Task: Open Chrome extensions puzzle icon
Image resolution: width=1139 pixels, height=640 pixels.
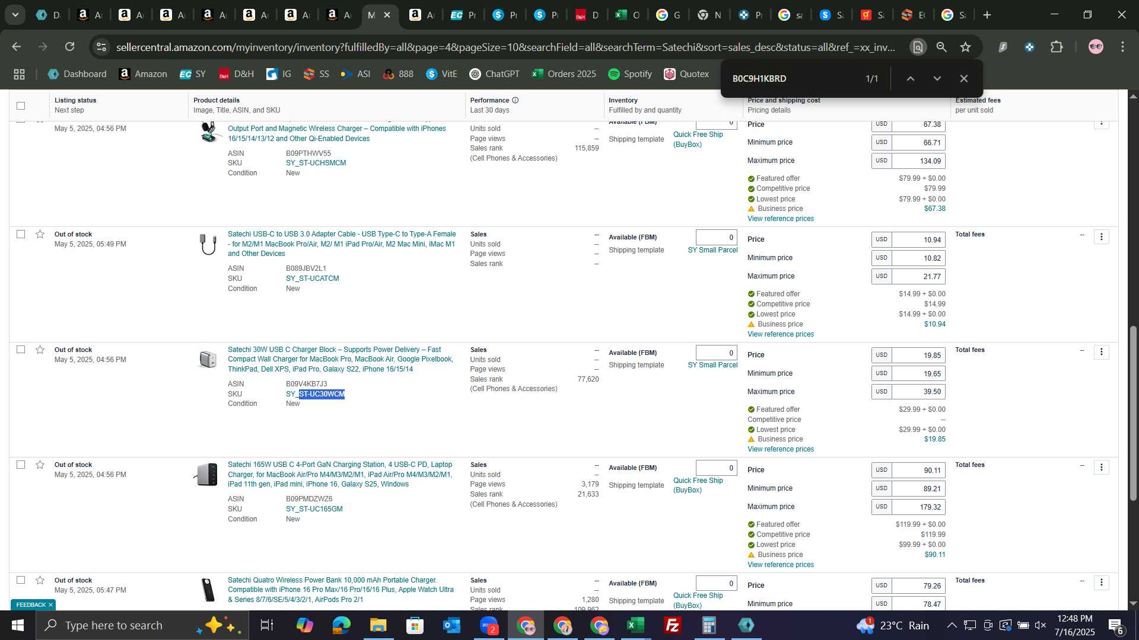Action: (x=1057, y=47)
